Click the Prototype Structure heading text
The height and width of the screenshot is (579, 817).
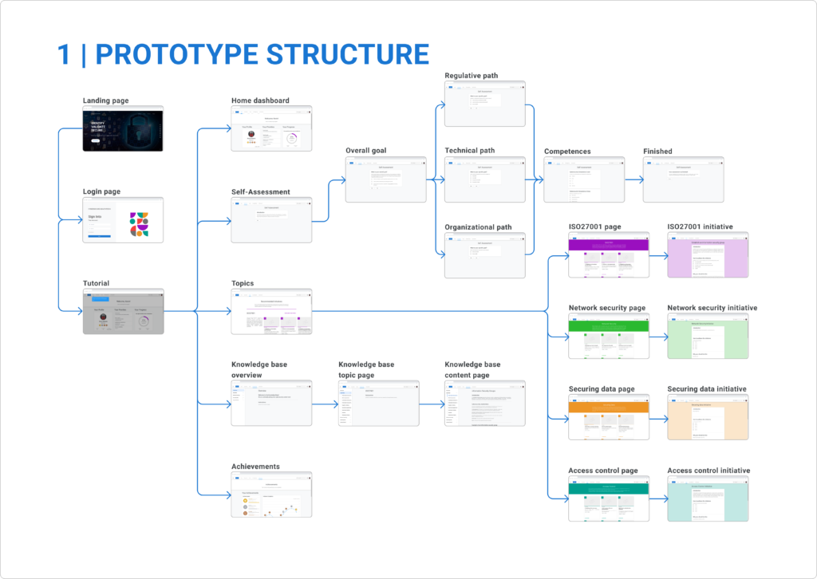point(243,54)
